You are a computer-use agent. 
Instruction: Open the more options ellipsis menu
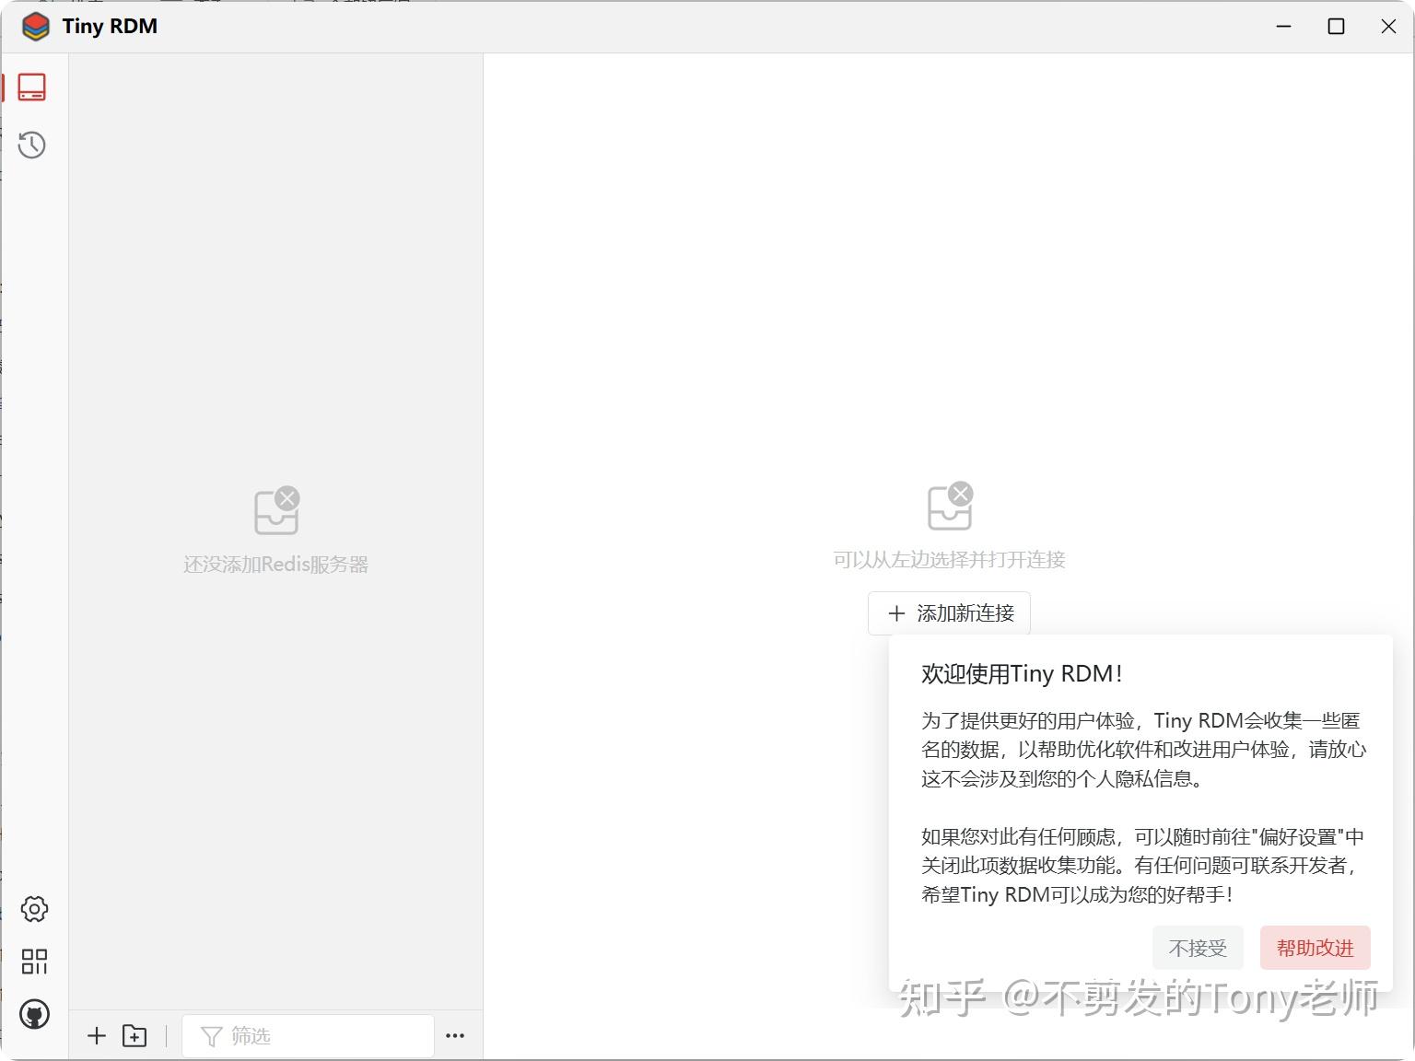(455, 1035)
